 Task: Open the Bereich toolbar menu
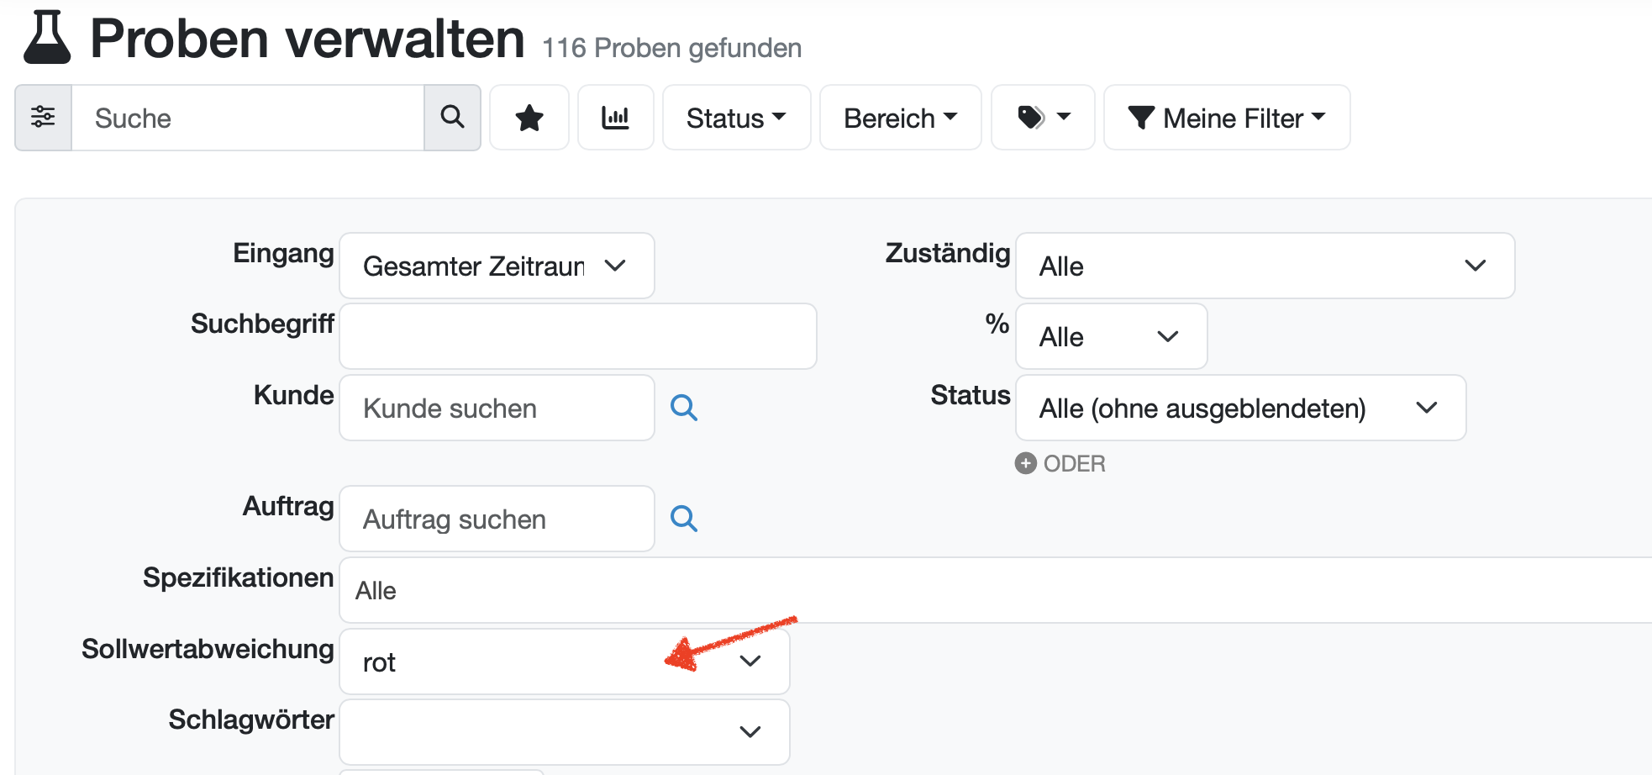pos(900,118)
